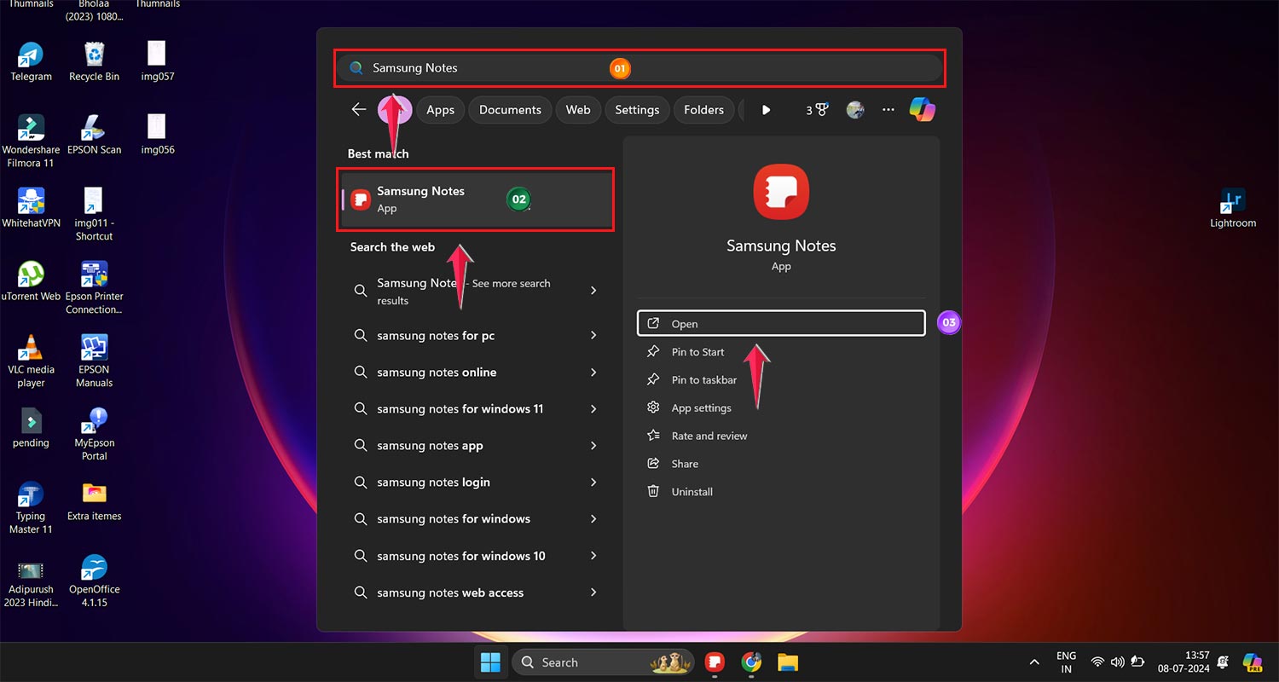This screenshot has height=682, width=1279.
Task: Select Uninstall in app actions
Action: 692,492
